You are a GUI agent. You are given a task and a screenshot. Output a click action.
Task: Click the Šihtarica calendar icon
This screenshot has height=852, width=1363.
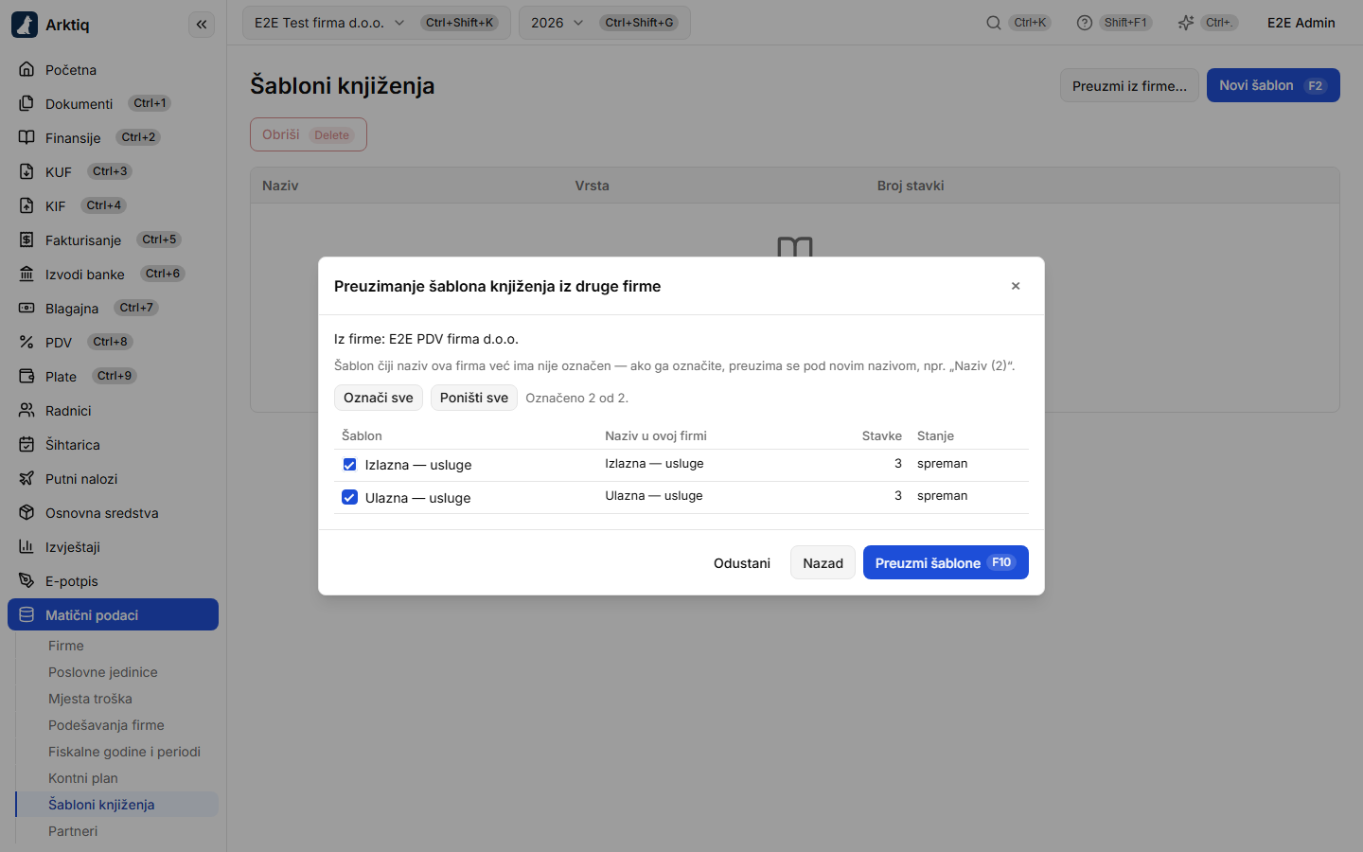coord(27,444)
